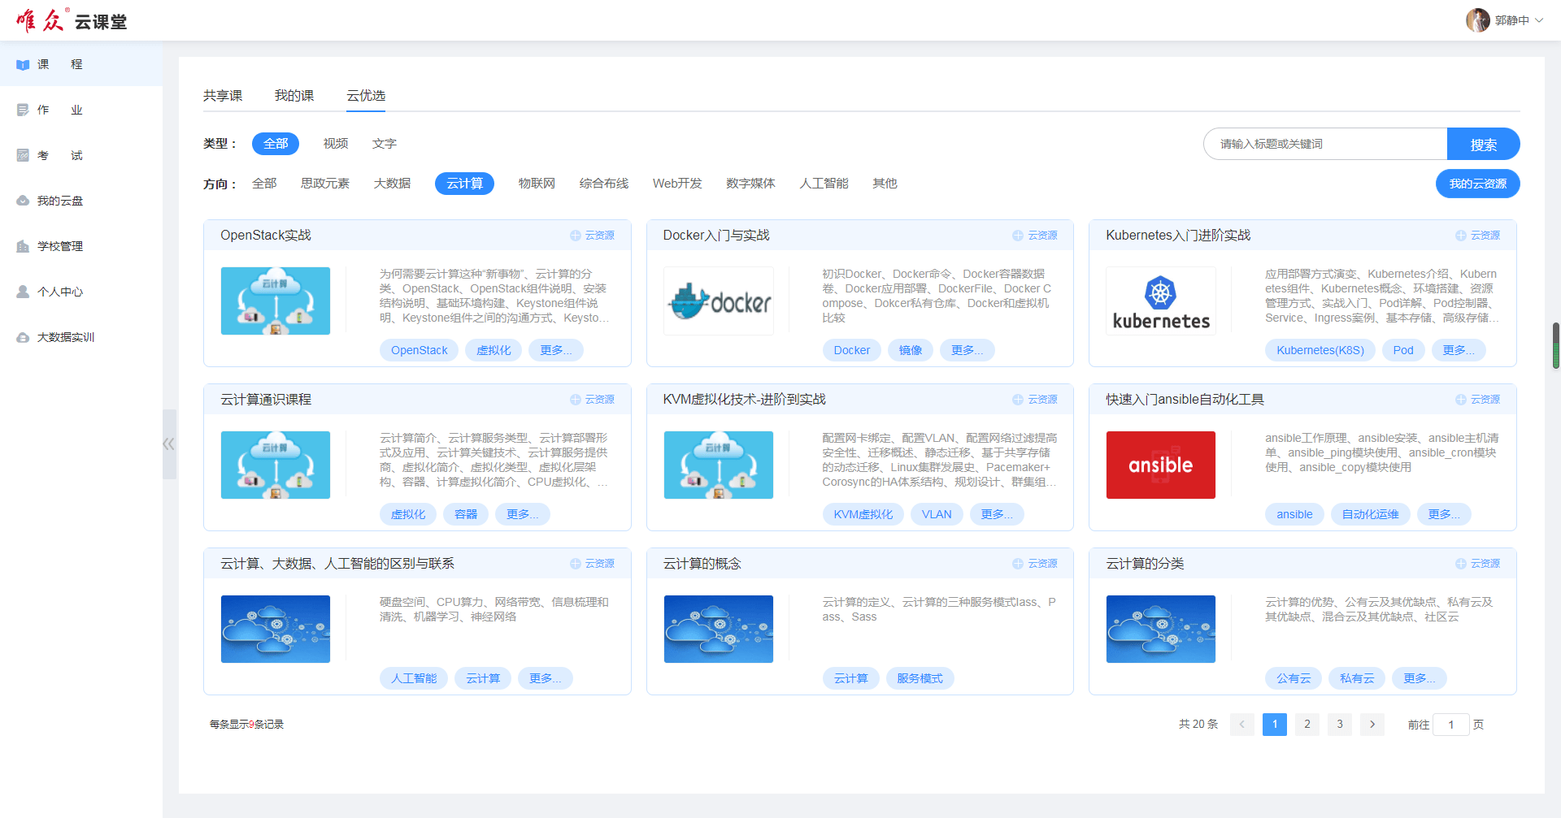Viewport: 1561px width, 818px height.
Task: Click the Docker course thumbnail image
Action: point(719,301)
